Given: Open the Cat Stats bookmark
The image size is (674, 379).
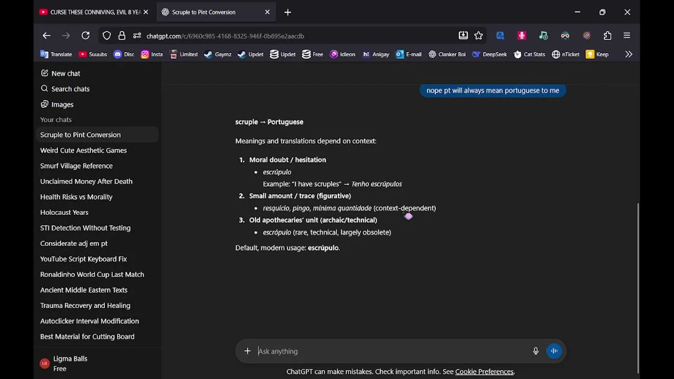Looking at the screenshot, I should 529,54.
